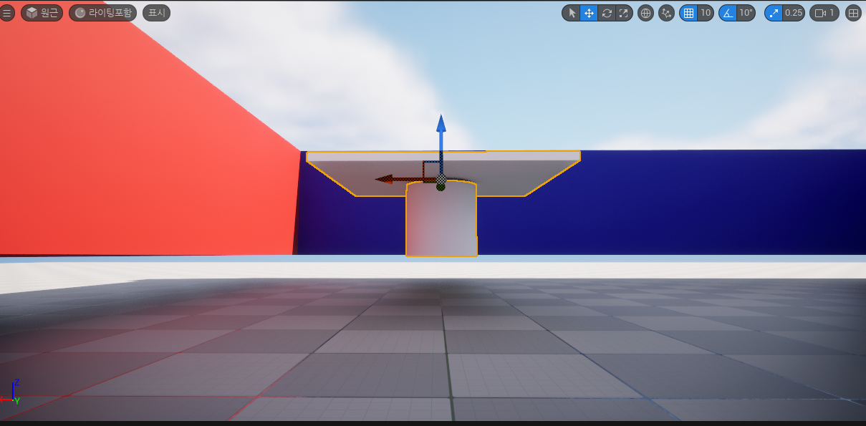Image resolution: width=866 pixels, height=426 pixels.
Task: Open the 표시 show flags menu
Action: click(156, 13)
